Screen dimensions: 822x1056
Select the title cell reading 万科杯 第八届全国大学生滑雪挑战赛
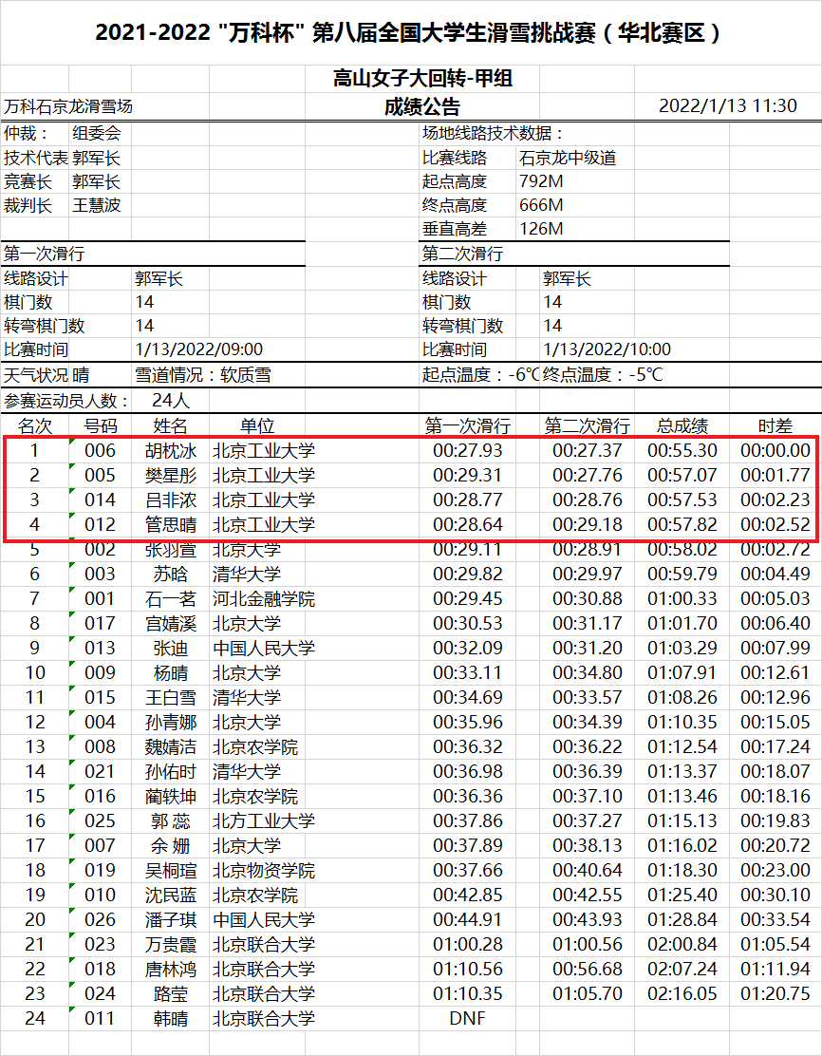(411, 32)
